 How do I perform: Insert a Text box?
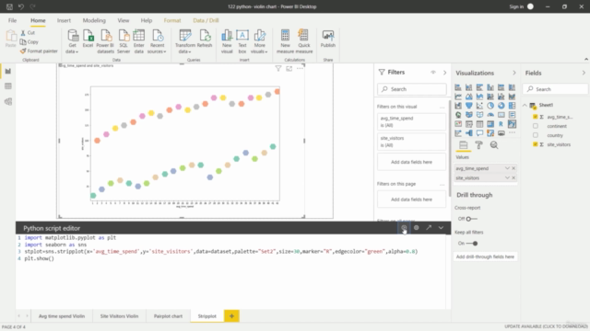click(x=242, y=41)
